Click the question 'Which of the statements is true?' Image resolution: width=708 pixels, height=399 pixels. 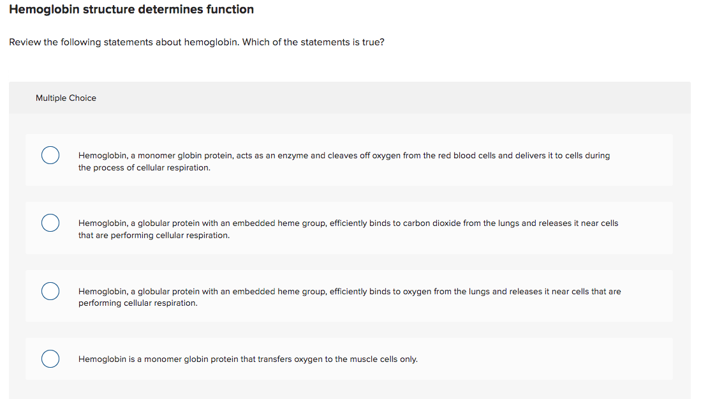point(313,42)
